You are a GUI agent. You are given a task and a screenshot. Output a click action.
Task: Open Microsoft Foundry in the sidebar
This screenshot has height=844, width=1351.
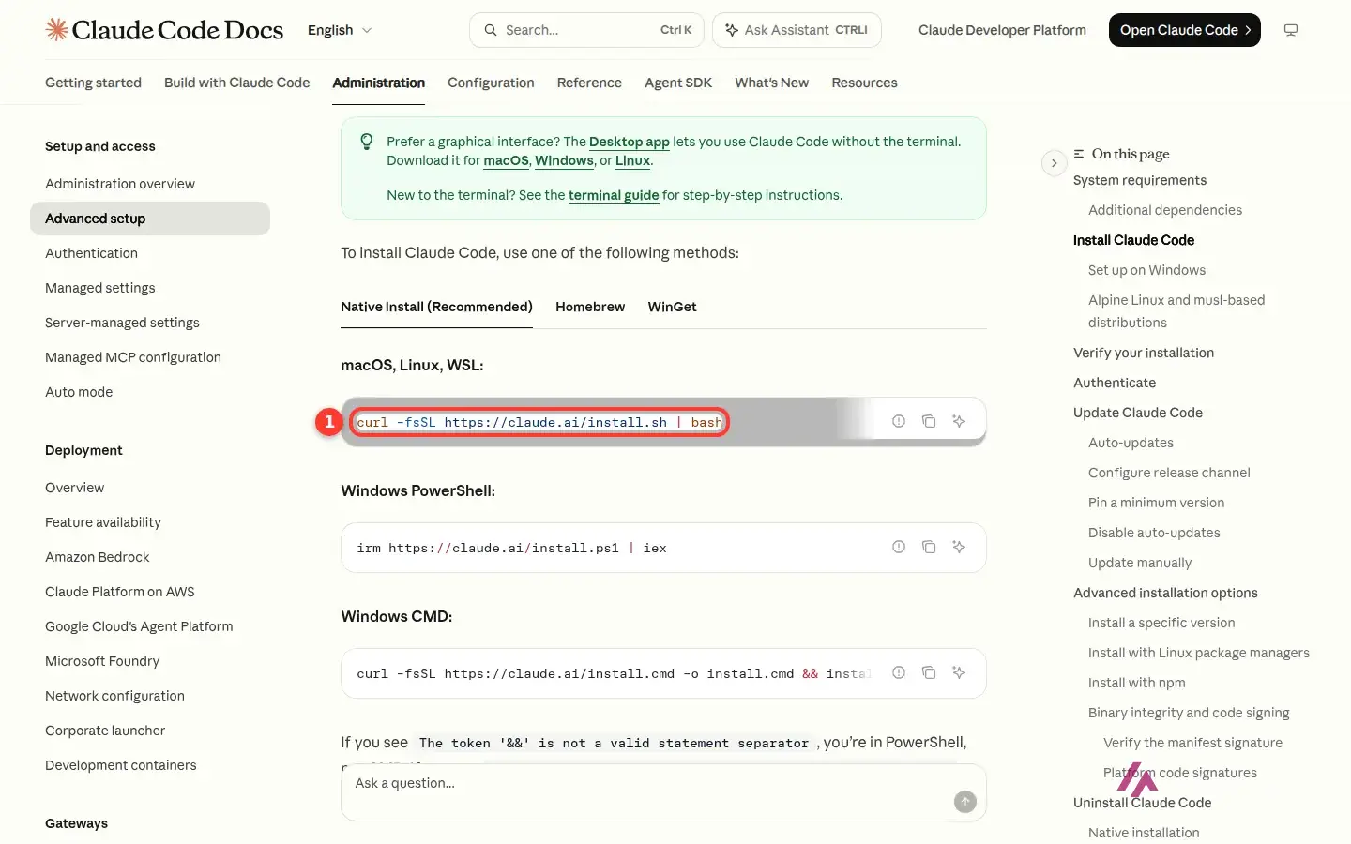click(102, 661)
